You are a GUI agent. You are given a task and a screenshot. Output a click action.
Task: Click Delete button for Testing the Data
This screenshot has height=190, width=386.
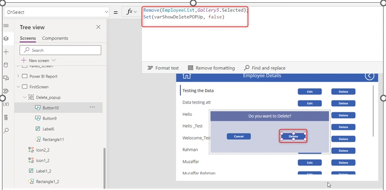pos(343,92)
